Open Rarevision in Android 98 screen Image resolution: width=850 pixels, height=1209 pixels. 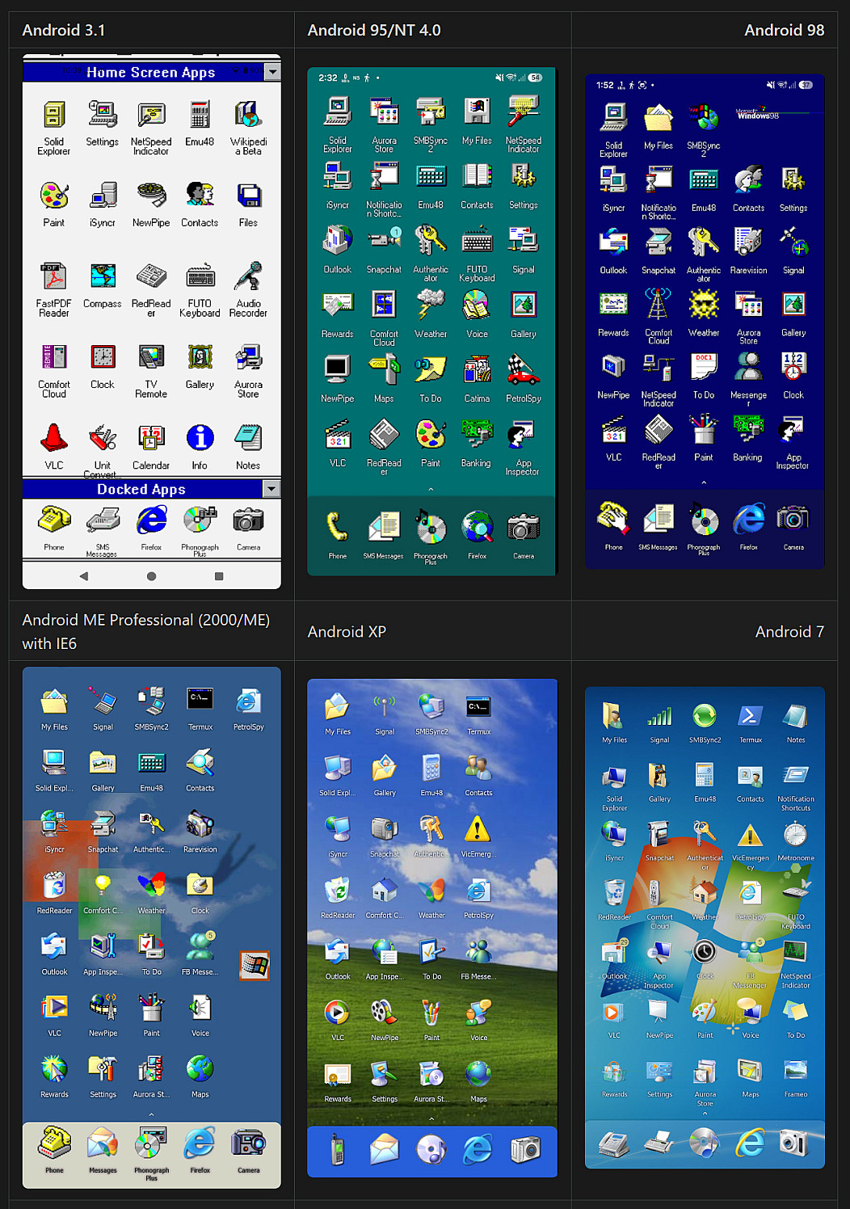[x=748, y=242]
